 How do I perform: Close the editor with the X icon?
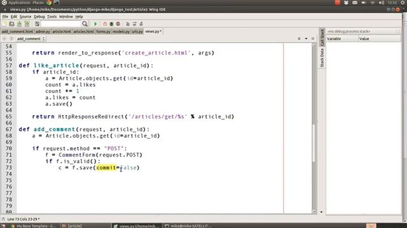[x=313, y=39]
